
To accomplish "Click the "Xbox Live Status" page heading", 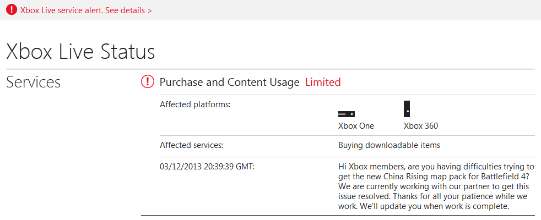I will click(x=80, y=51).
